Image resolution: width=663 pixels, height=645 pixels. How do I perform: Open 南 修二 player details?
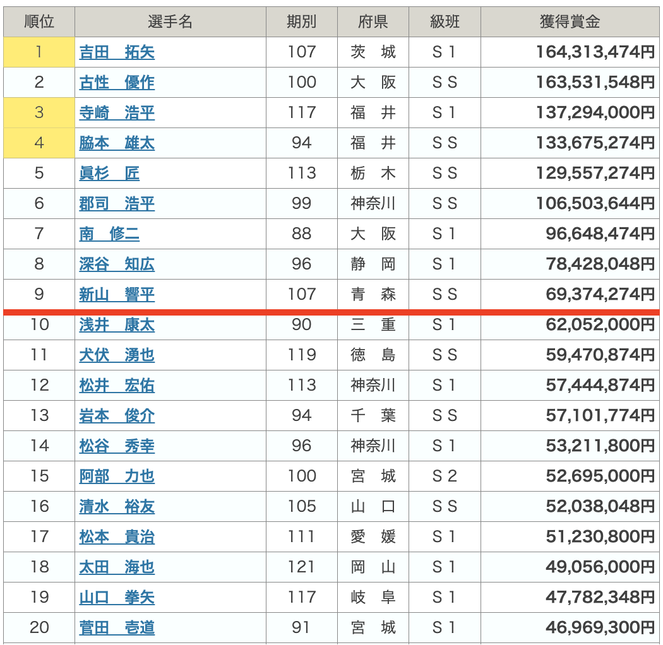(x=109, y=234)
